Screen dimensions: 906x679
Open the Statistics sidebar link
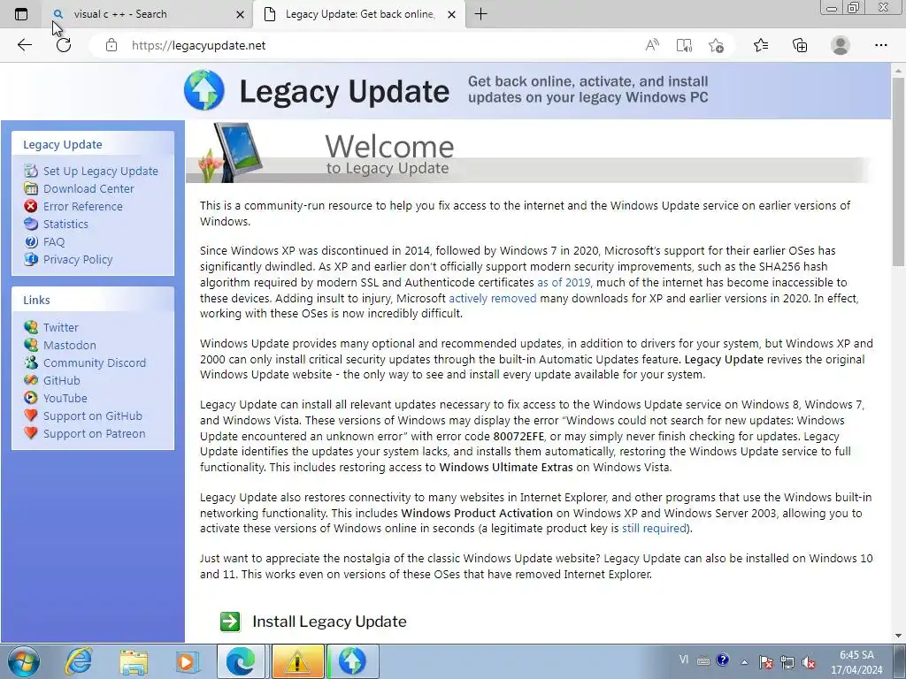tap(65, 224)
